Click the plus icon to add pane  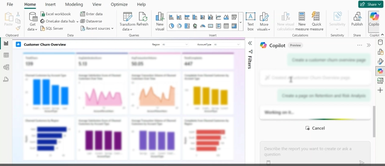(380, 90)
